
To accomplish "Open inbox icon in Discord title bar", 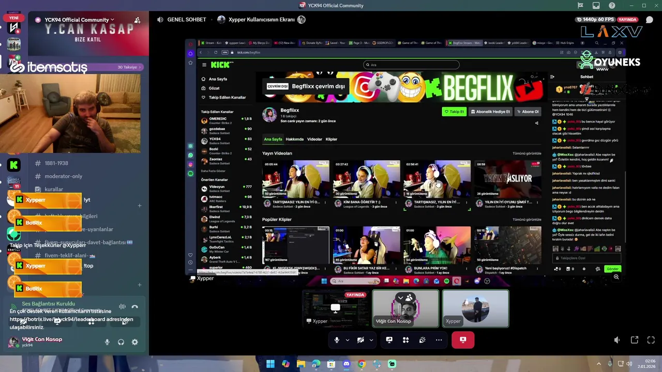I will pos(596,6).
